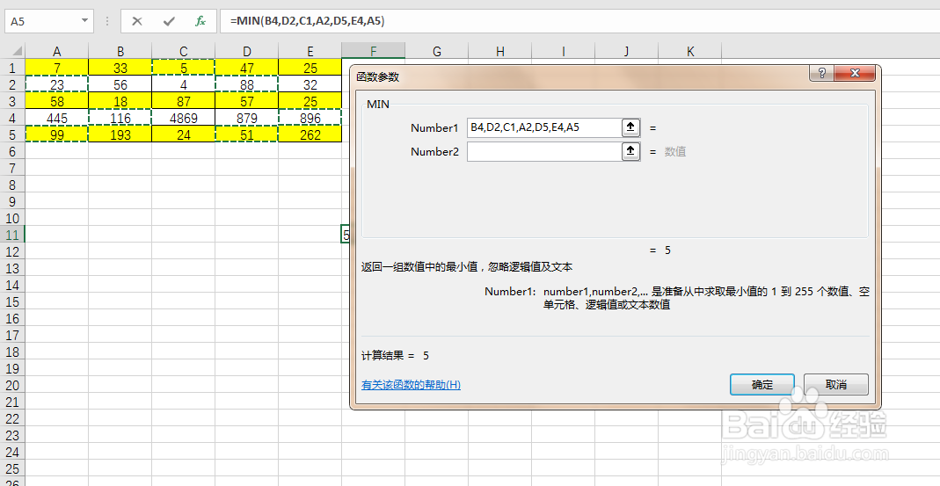Click the select-all corner triangle
This screenshot has height=486, width=940.
point(17,52)
